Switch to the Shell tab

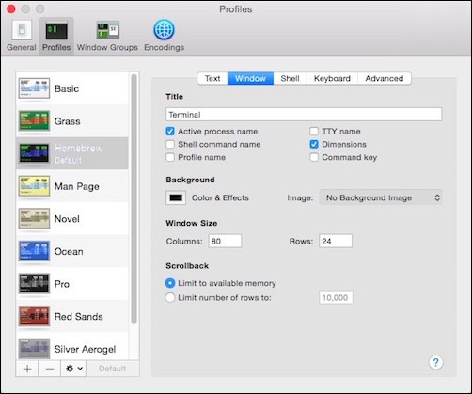290,78
